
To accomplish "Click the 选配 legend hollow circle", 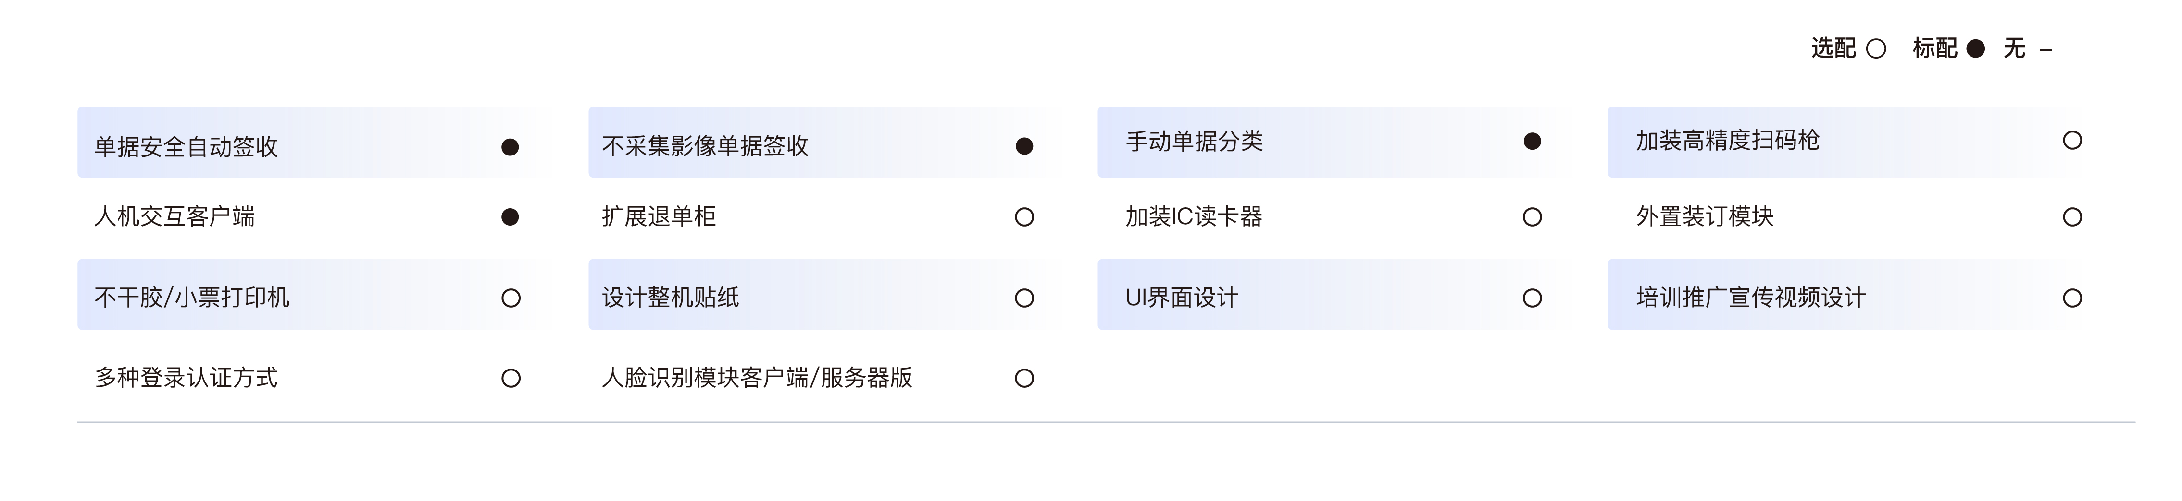I will coord(1876,49).
